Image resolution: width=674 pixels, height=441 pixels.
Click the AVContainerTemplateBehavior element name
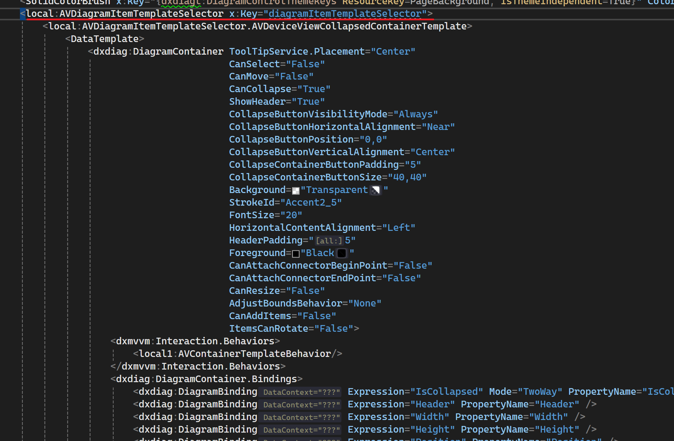tap(254, 354)
